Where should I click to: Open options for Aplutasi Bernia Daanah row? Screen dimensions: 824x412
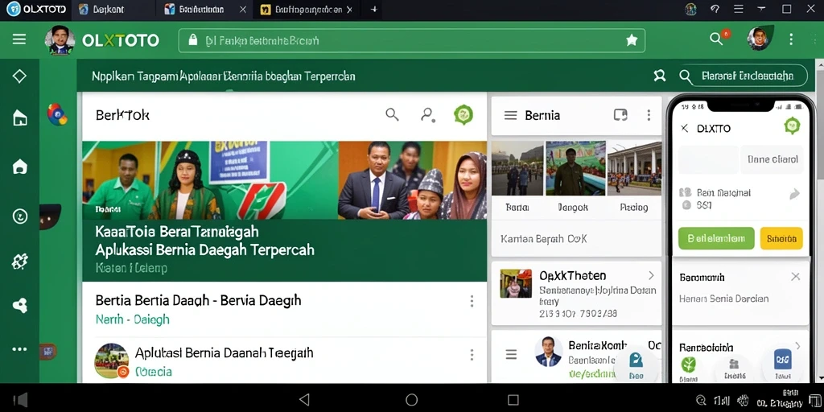point(472,355)
